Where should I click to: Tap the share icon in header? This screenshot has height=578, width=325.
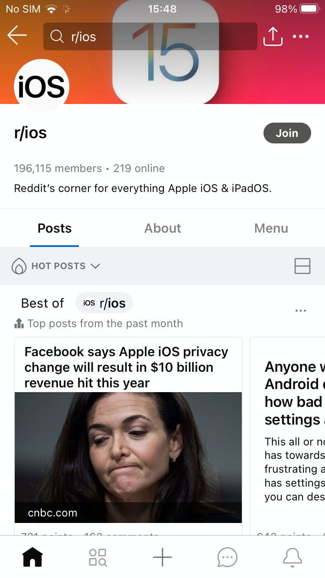(273, 36)
